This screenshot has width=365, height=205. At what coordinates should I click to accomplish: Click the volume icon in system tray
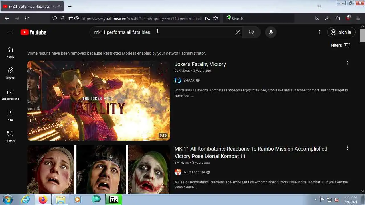tap(336, 200)
